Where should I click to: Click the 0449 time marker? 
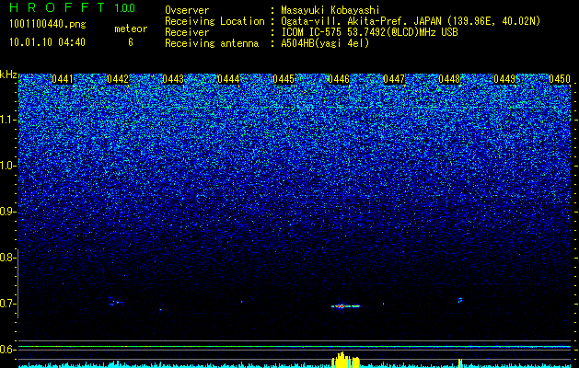coord(504,79)
